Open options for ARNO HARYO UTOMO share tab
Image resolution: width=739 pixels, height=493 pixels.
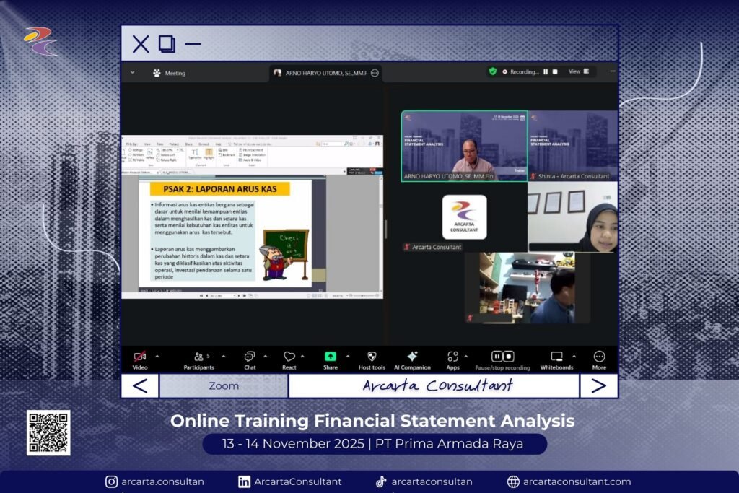(374, 73)
